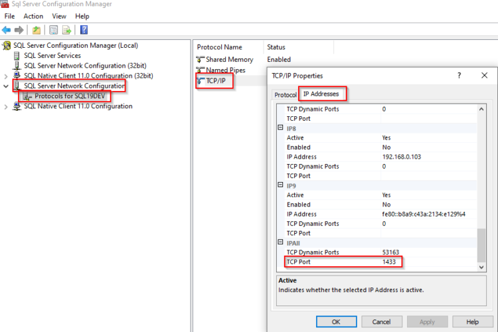The width and height of the screenshot is (498, 332).
Task: Expand SQL Native Client 11.0 Configuration (32bit) node
Action: pos(7,76)
